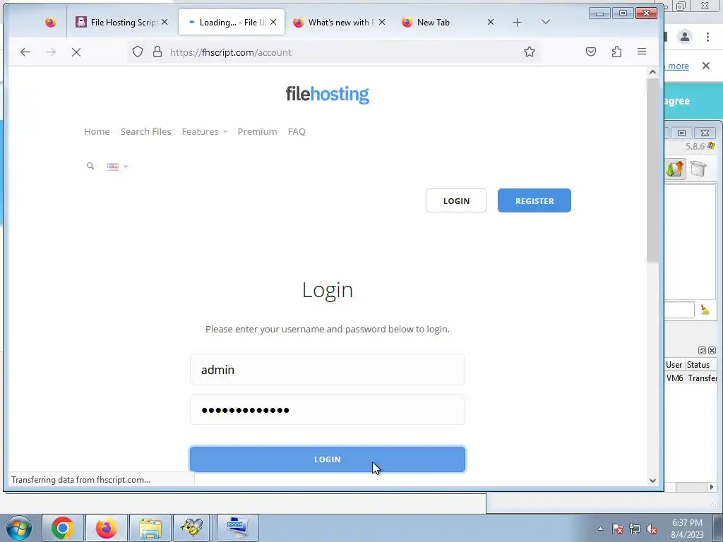Open the Search Files nav link
The image size is (723, 542).
[145, 131]
